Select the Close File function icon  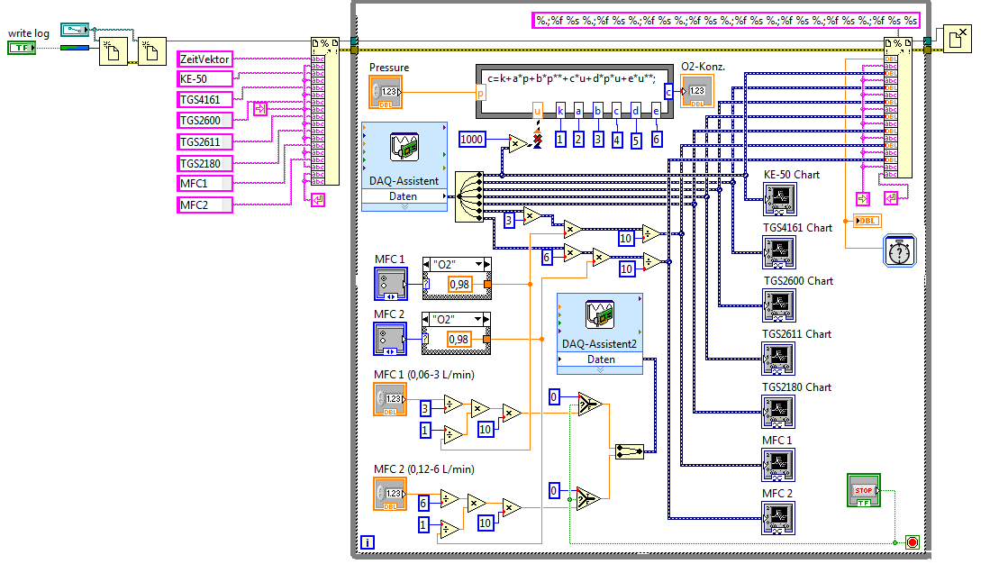(958, 39)
